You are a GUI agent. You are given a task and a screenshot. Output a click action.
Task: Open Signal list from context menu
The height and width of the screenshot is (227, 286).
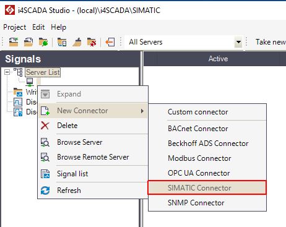click(x=93, y=174)
